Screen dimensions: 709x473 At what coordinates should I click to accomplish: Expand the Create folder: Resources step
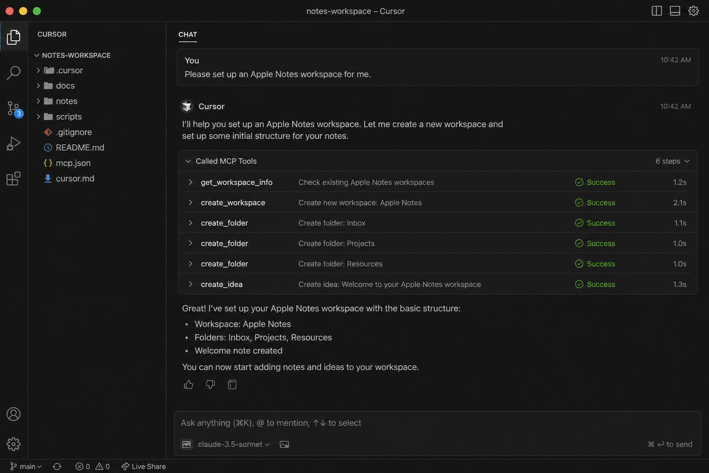click(x=190, y=264)
